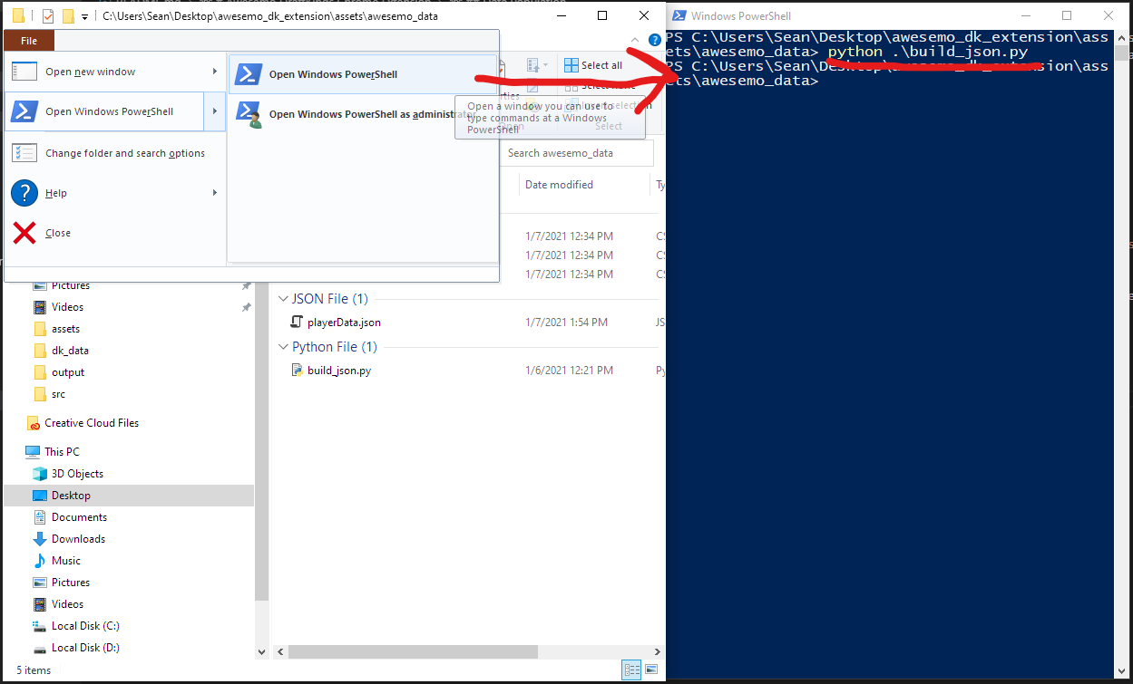Open the Customize Quick Access Toolbar dropdown
This screenshot has height=684, width=1133.
(85, 16)
